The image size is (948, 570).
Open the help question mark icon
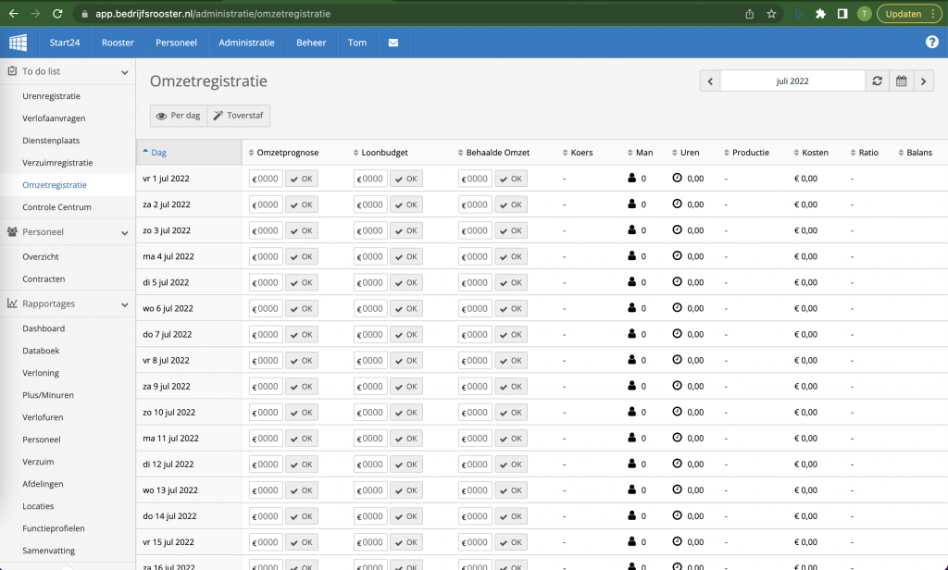pos(932,43)
